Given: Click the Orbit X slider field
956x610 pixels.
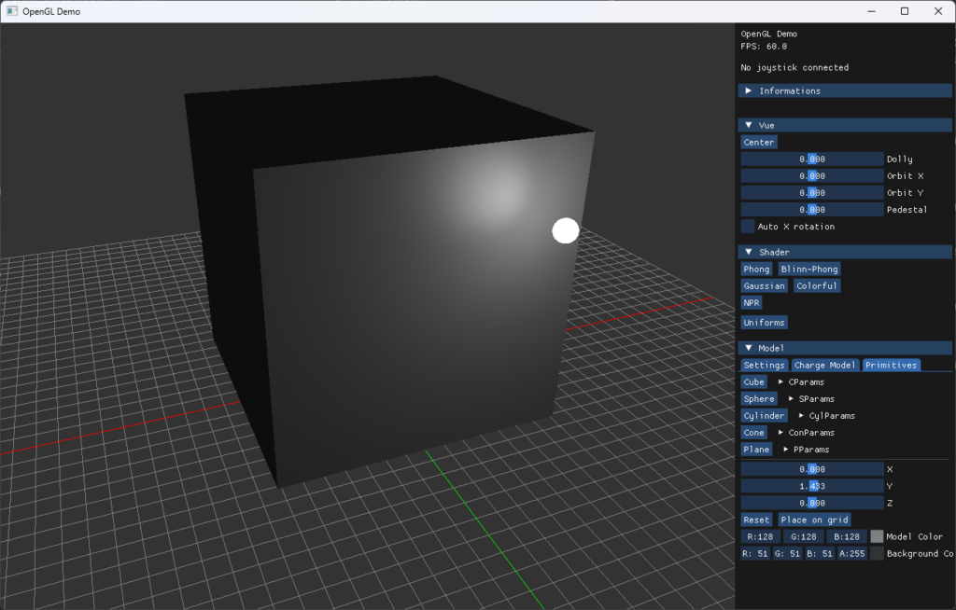Looking at the screenshot, I should point(812,176).
